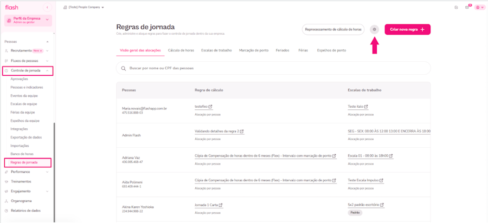This screenshot has width=488, height=223.
Task: Switch to the Espelhos de ponto tab
Action: click(x=331, y=50)
